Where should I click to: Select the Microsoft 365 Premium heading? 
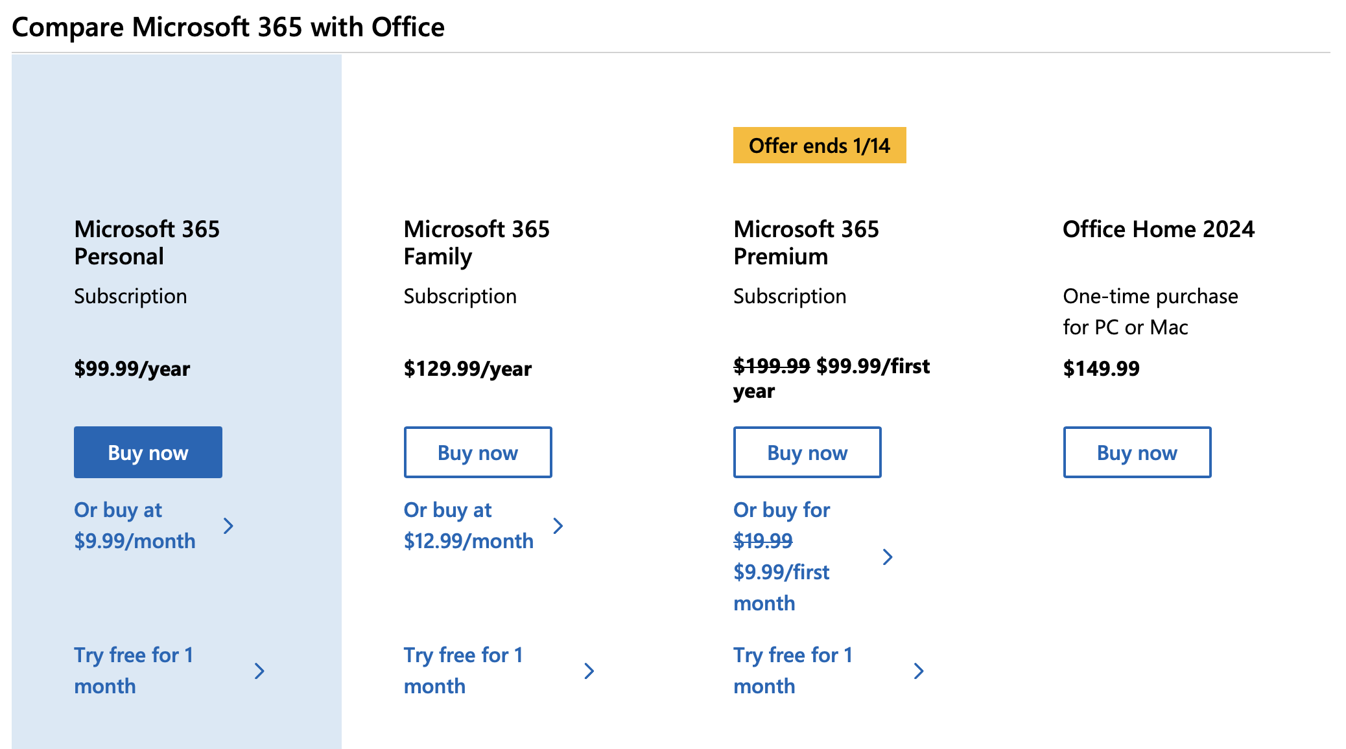pos(806,243)
